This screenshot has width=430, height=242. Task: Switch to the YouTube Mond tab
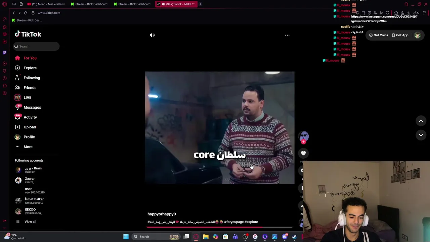click(x=47, y=4)
